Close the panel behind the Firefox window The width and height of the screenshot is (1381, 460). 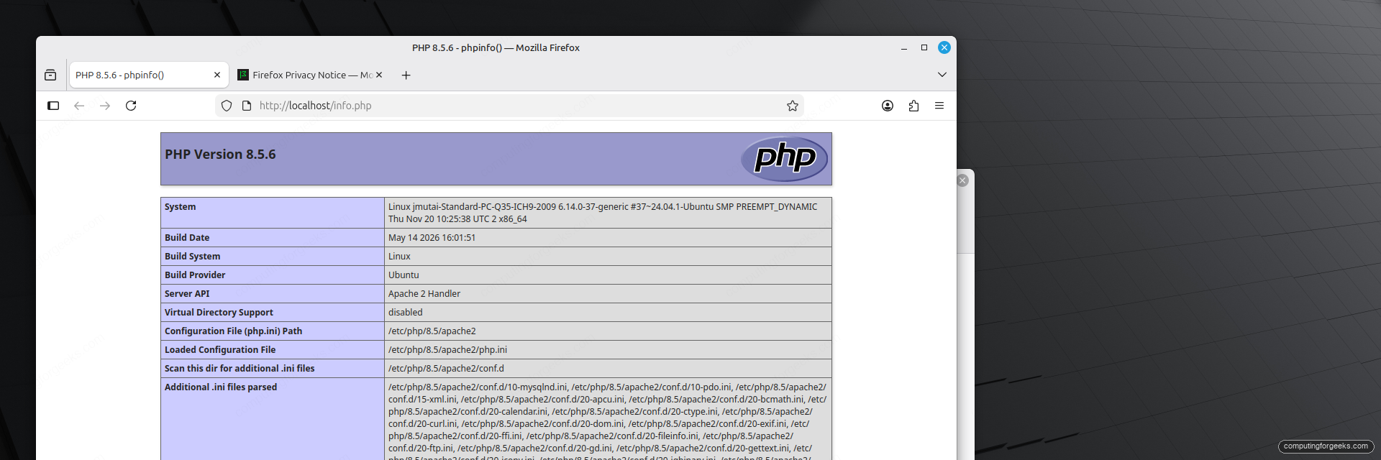[x=963, y=180]
